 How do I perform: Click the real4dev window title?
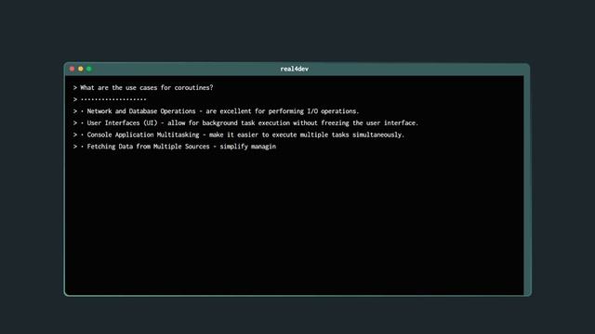pyautogui.click(x=295, y=69)
